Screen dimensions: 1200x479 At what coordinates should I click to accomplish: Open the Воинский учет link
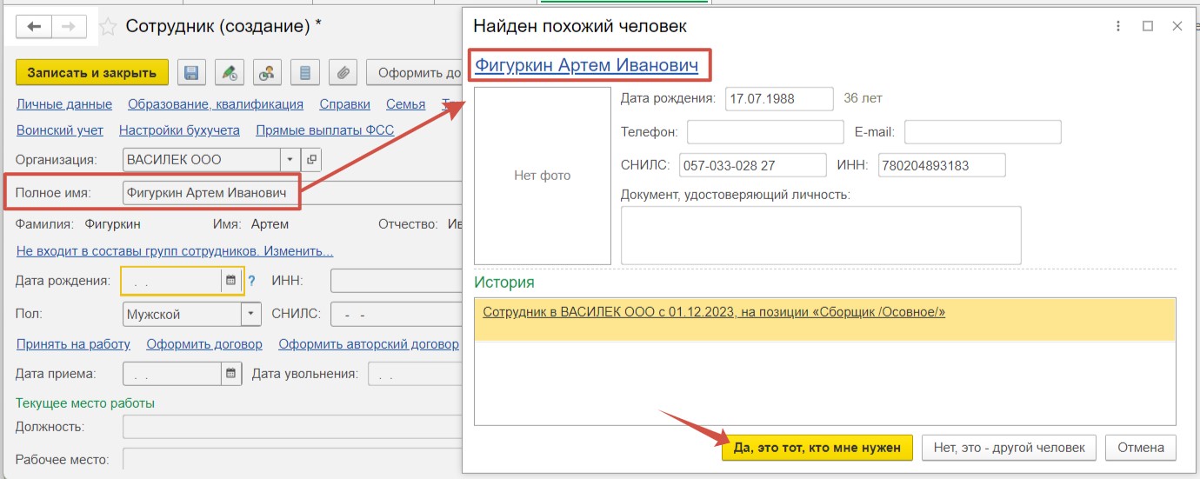(60, 130)
